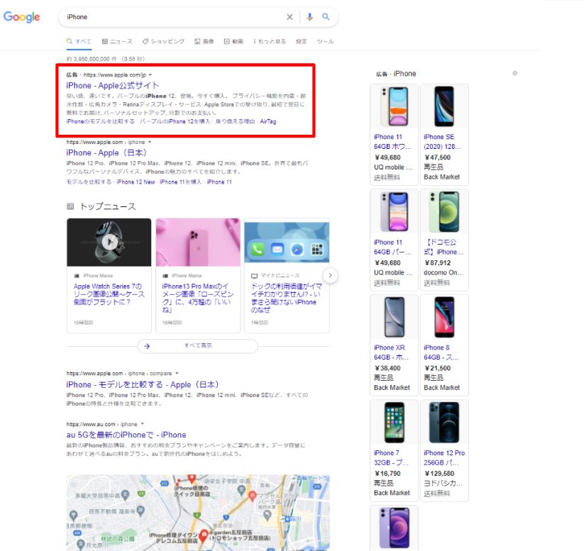Viewport: 584px width, 551px height.
Task: Click すべて表示 button under top news
Action: click(198, 346)
